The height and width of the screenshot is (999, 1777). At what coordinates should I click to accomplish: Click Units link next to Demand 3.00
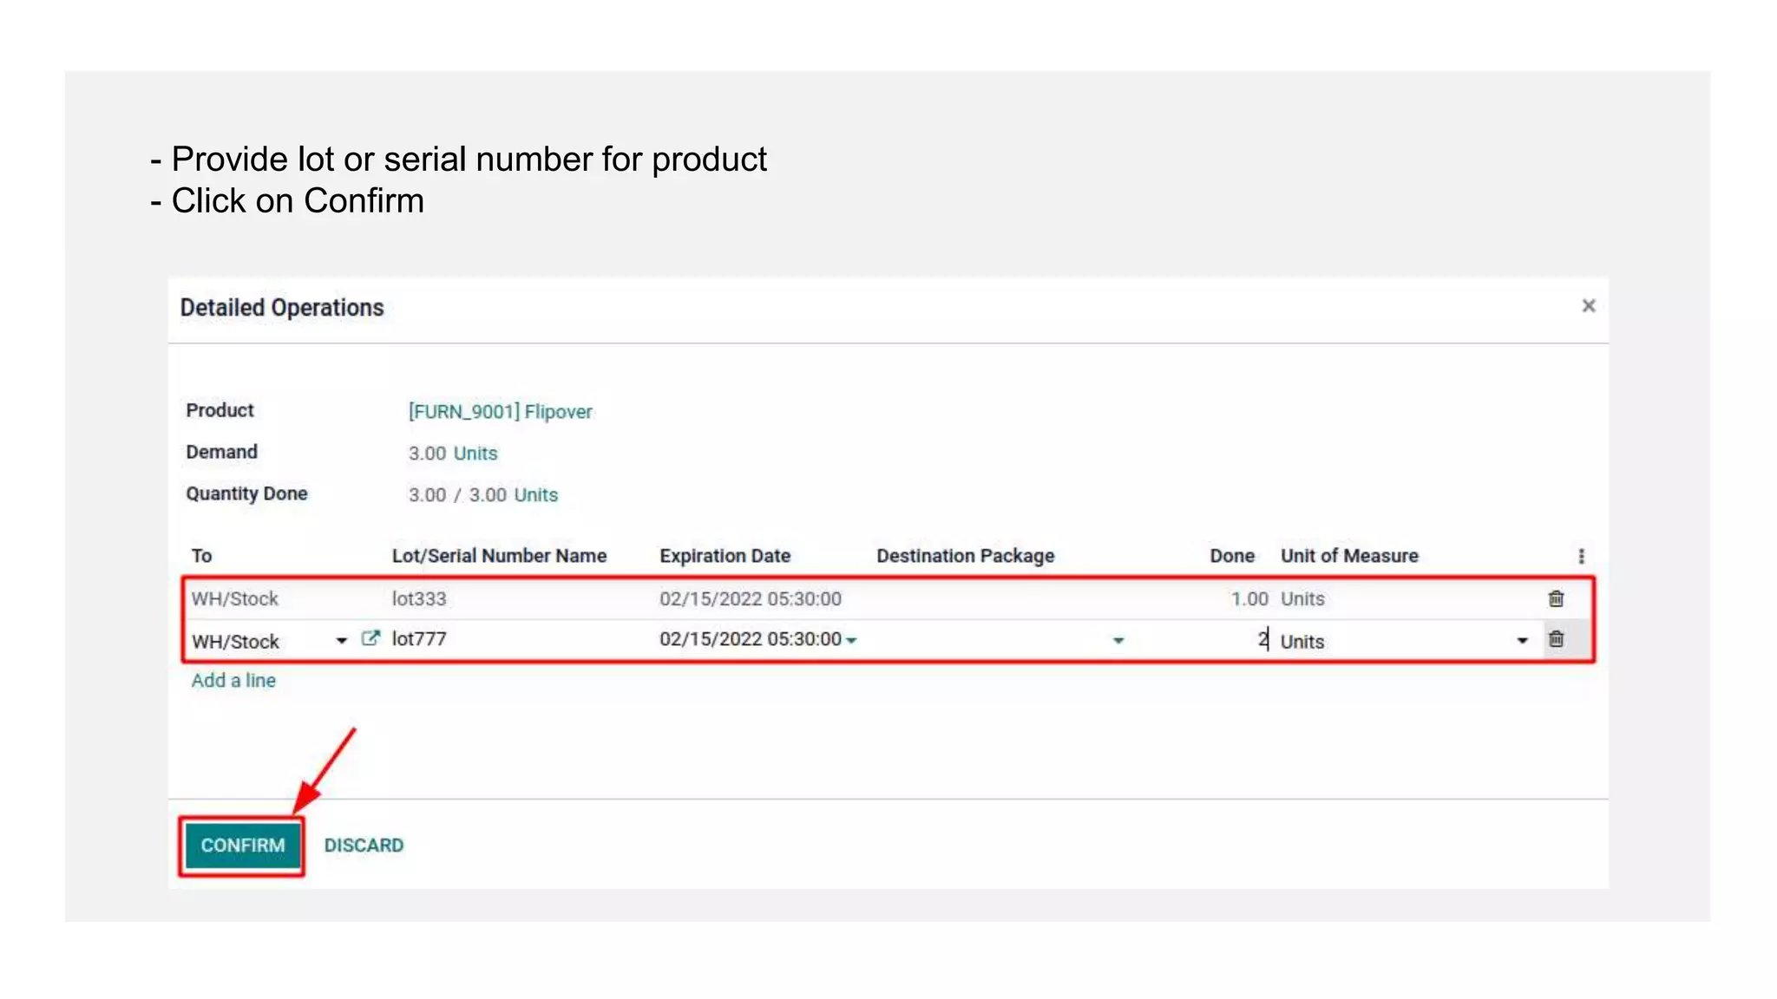[x=475, y=454]
